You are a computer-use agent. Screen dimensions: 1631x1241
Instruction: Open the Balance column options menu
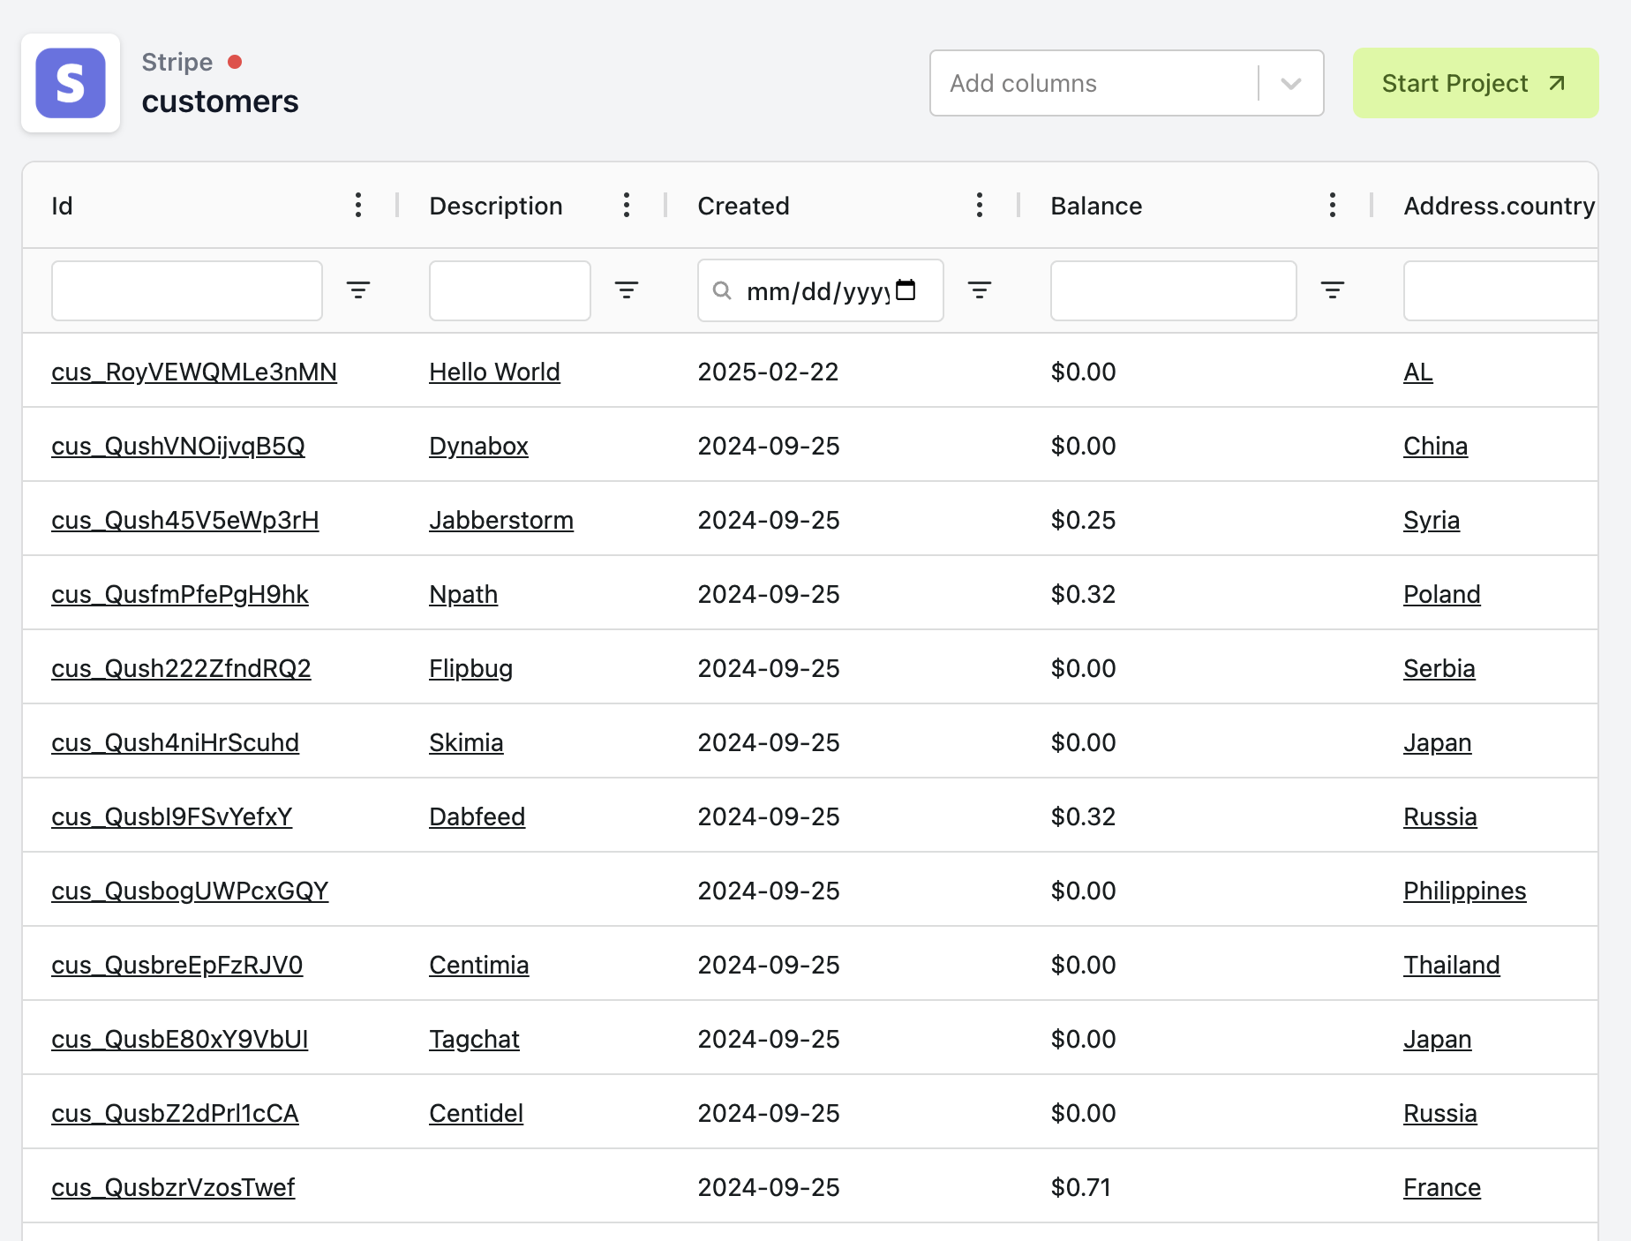point(1333,205)
